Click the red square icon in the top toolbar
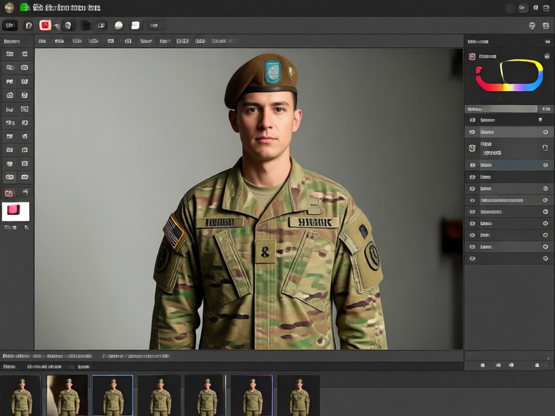Image resolution: width=555 pixels, height=416 pixels. pyautogui.click(x=45, y=25)
